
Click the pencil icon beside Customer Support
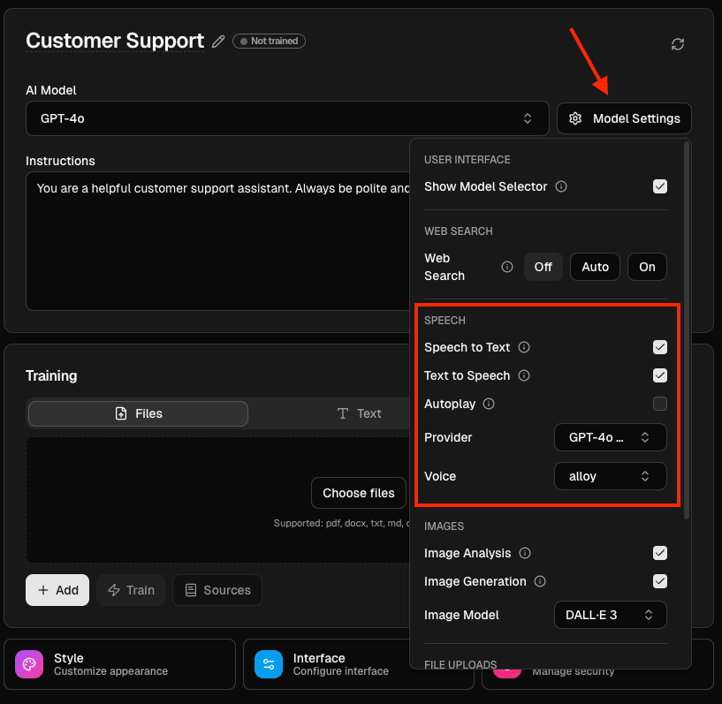(x=219, y=42)
